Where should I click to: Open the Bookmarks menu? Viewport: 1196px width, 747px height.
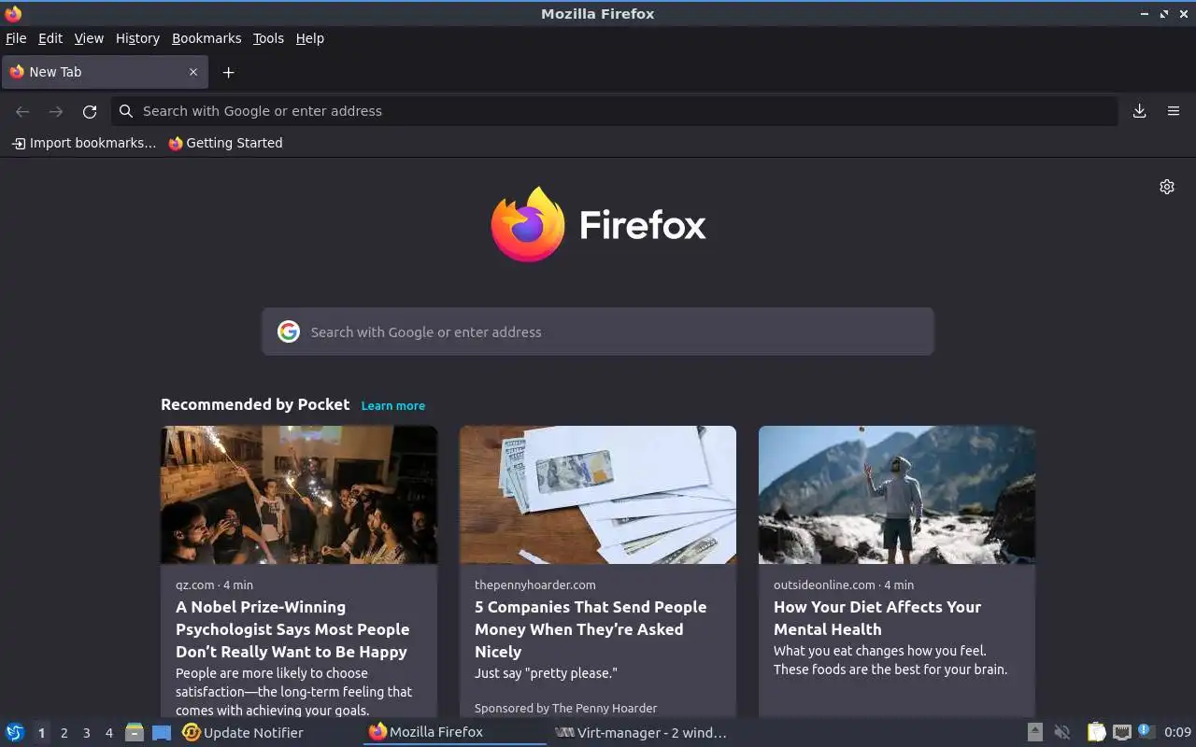coord(206,38)
